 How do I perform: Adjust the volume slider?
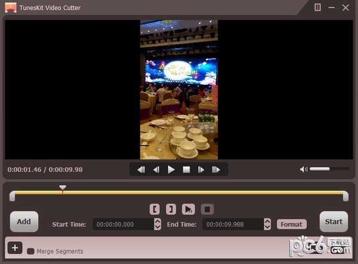click(x=328, y=169)
